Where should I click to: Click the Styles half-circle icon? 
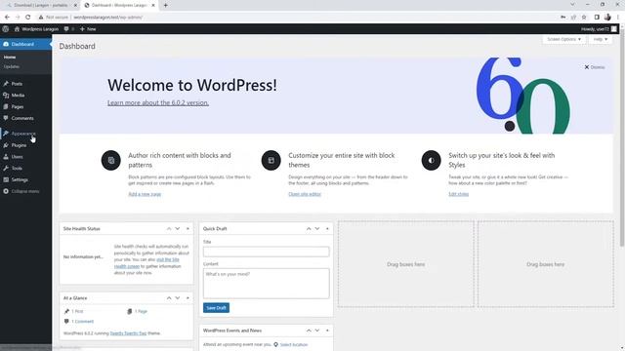click(x=432, y=160)
